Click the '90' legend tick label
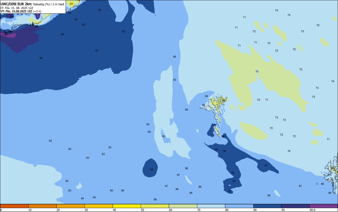 [x=255, y=210]
